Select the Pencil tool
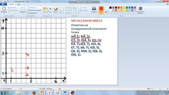Image resolution: width=169 pixels, height=95 pixels. [x=44, y=9]
